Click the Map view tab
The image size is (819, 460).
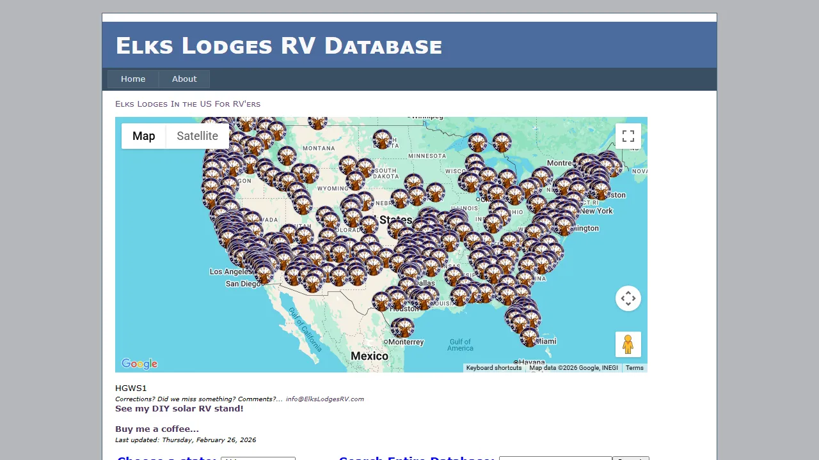pos(143,135)
